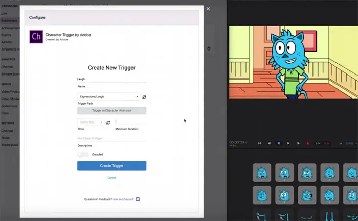Image resolution: width=358 pixels, height=221 pixels.
Task: Open Roles in the sidebar
Action: point(6,138)
